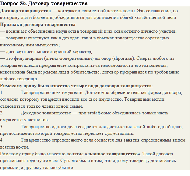The width and height of the screenshot is (190, 176).
Task: Click the words "фидуциарный (лично-доверительный) договор"
Action: click(62, 59)
